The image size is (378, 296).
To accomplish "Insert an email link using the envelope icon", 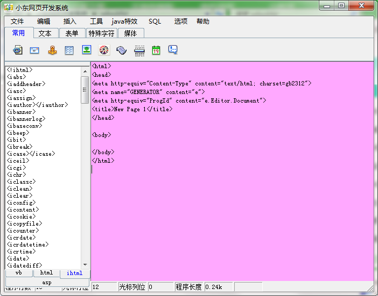I will 34,50.
